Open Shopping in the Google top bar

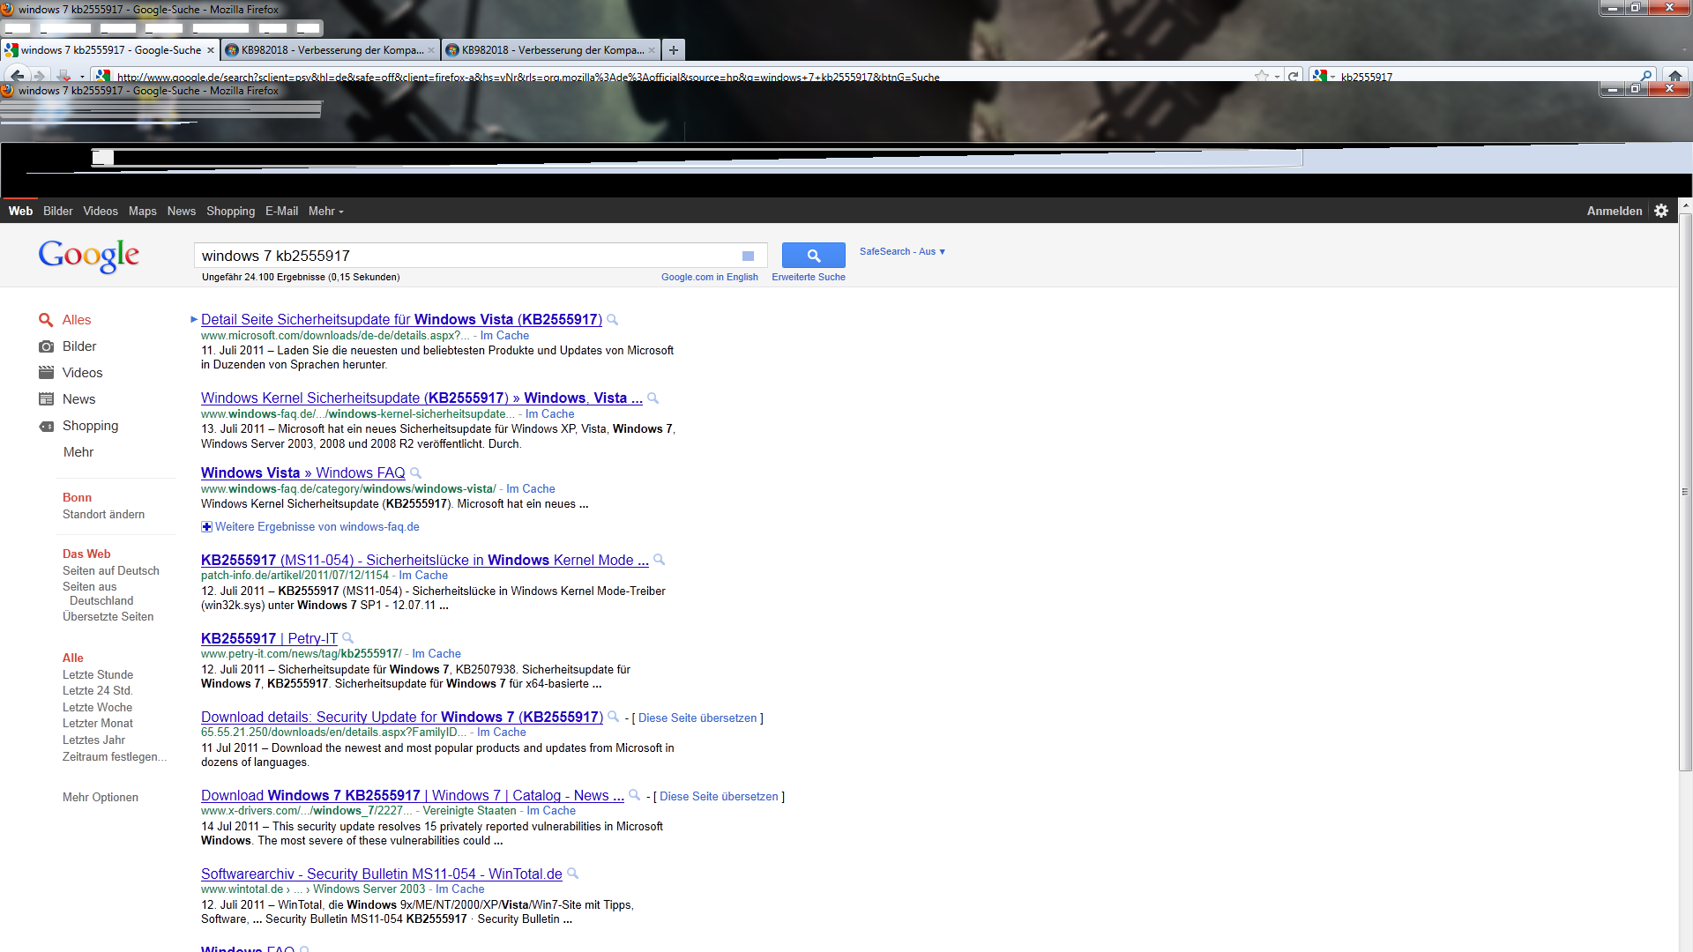tap(230, 212)
